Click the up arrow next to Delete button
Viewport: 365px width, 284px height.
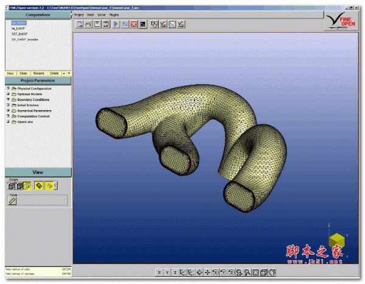[64, 74]
